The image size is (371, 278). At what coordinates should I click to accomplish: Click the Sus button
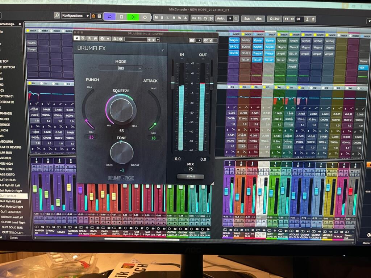[247, 19]
